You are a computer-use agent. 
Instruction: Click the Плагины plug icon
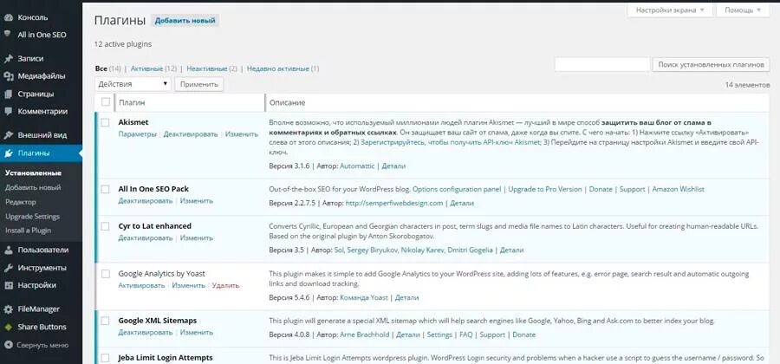coord(8,153)
